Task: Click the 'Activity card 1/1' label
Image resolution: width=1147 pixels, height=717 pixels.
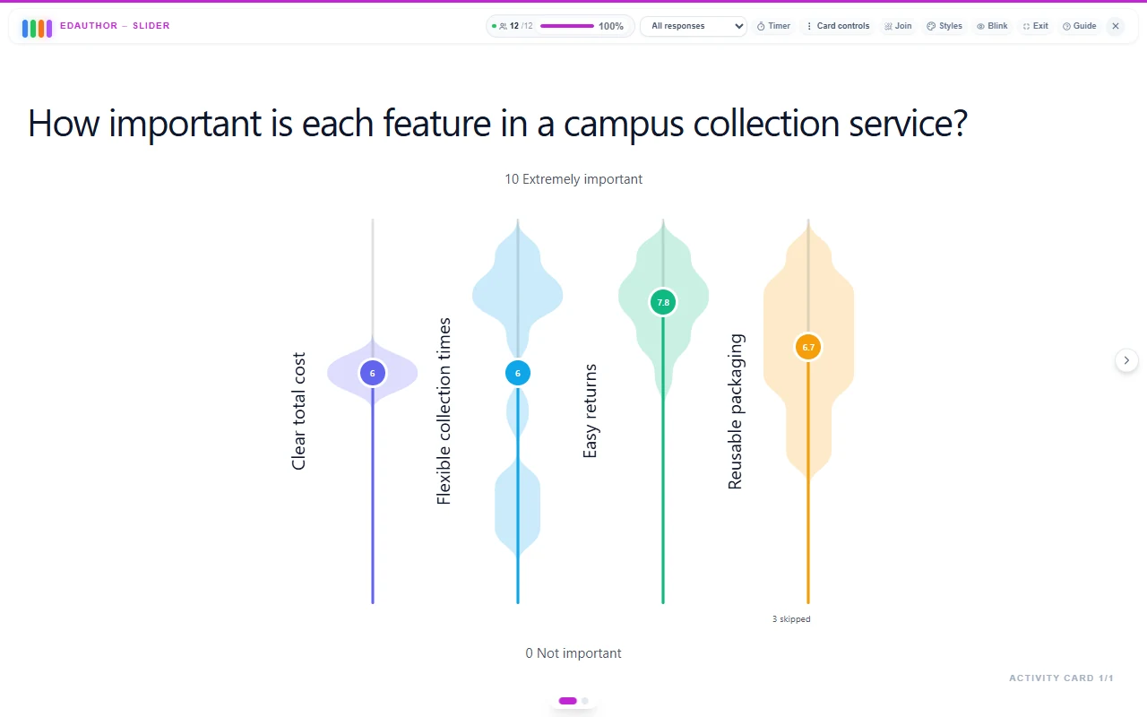Action: point(1061,678)
